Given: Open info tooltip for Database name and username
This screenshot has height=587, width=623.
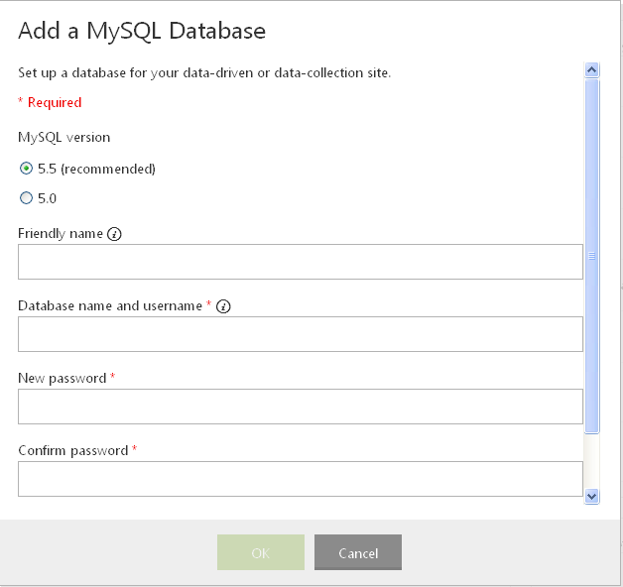Looking at the screenshot, I should click(x=223, y=306).
